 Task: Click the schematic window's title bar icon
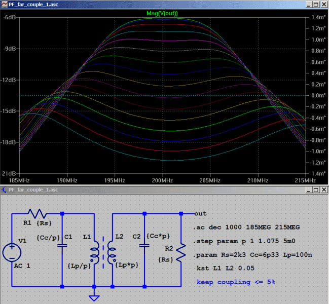[5, 190]
